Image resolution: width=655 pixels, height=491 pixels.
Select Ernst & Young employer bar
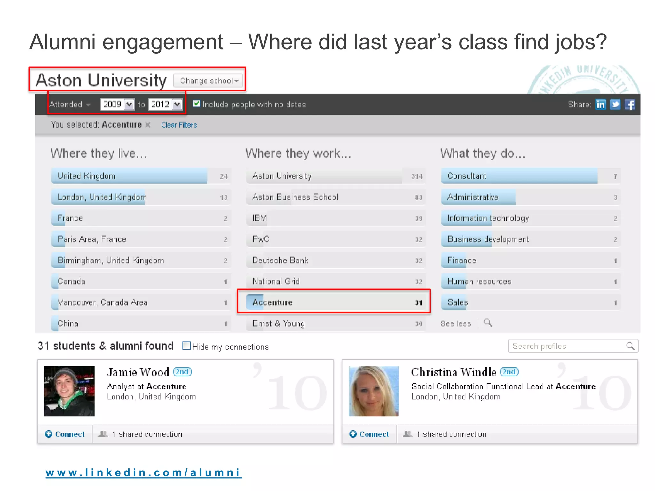[336, 323]
